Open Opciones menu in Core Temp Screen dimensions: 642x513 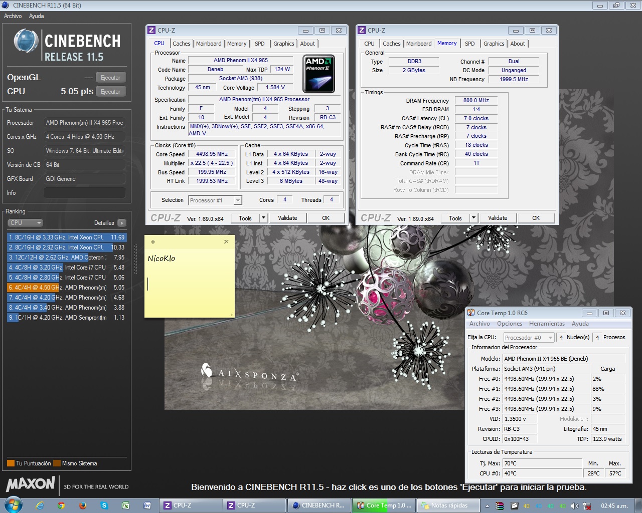click(510, 324)
